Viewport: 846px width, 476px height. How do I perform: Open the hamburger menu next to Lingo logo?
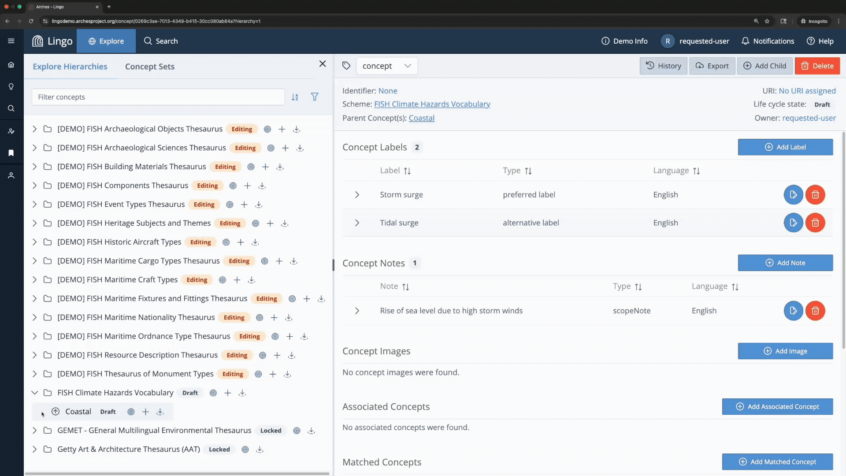11,41
